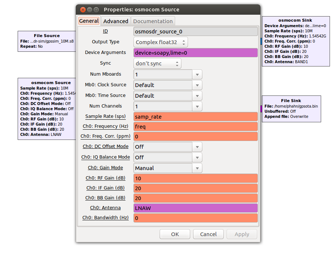Edit the Device Arguments field
334x253 pixels.
point(195,53)
